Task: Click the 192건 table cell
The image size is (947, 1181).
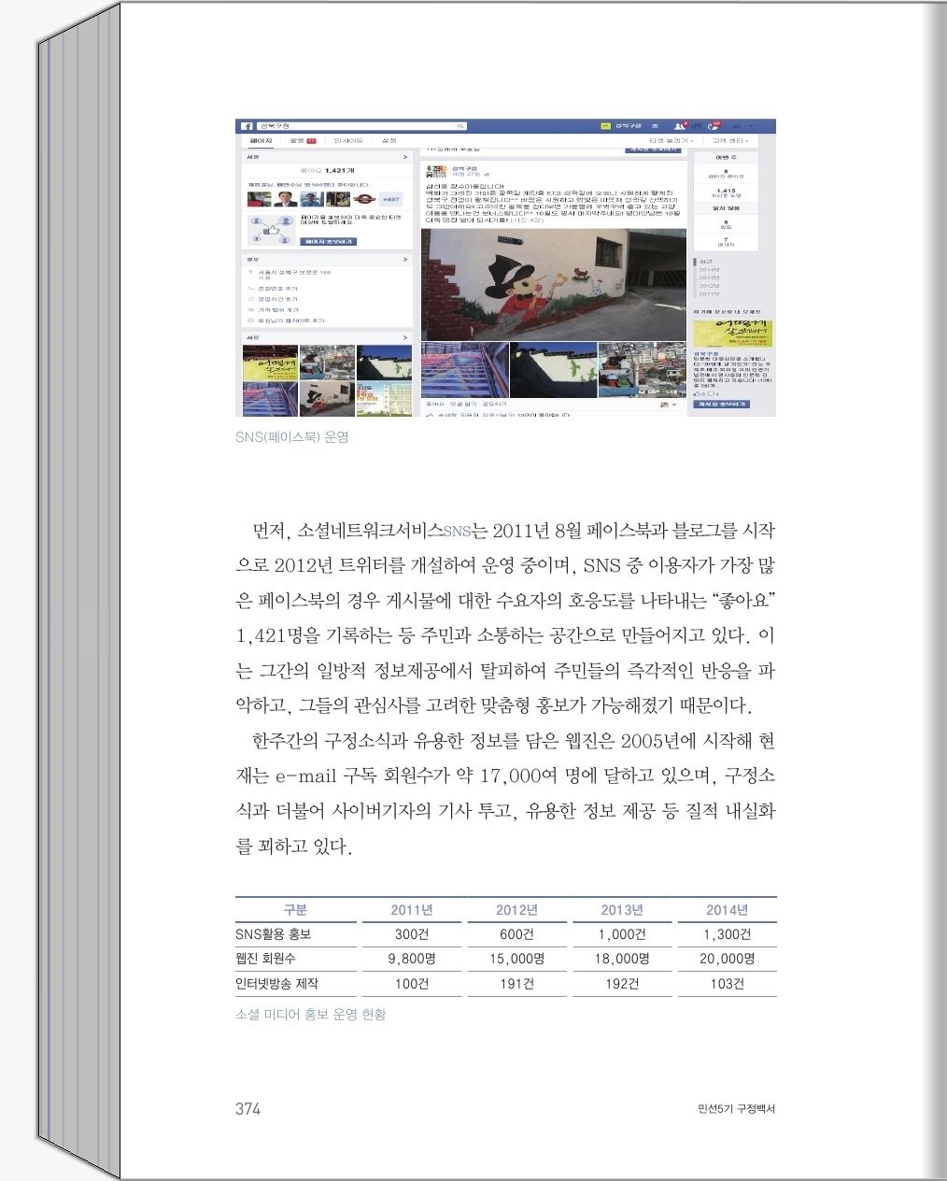Action: [x=622, y=983]
